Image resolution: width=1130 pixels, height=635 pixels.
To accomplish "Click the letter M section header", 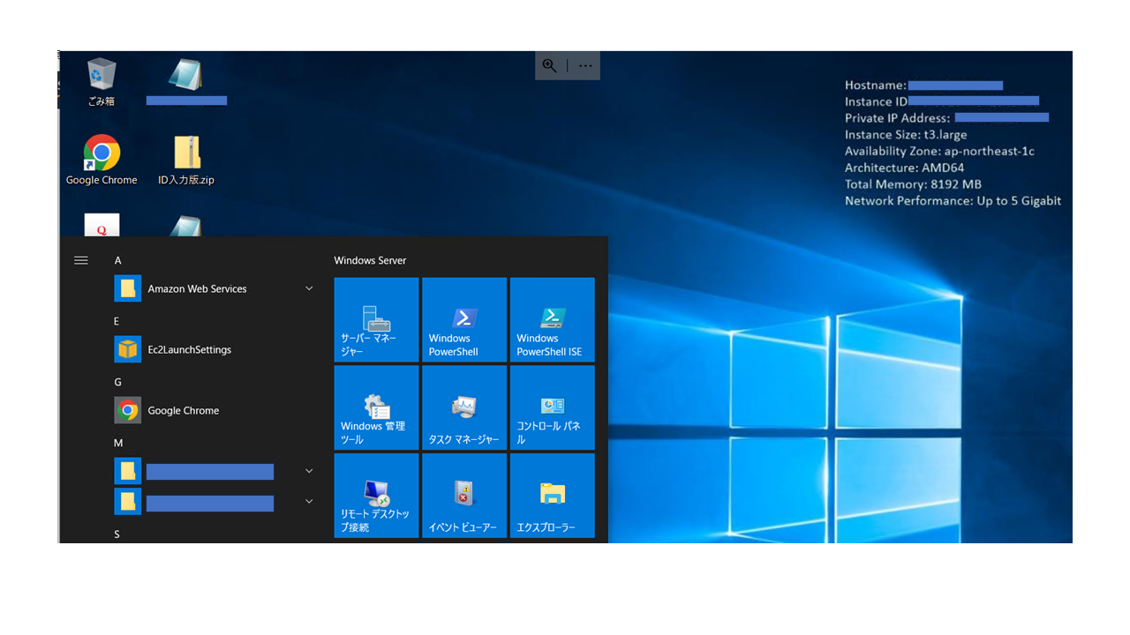I will click(x=118, y=443).
